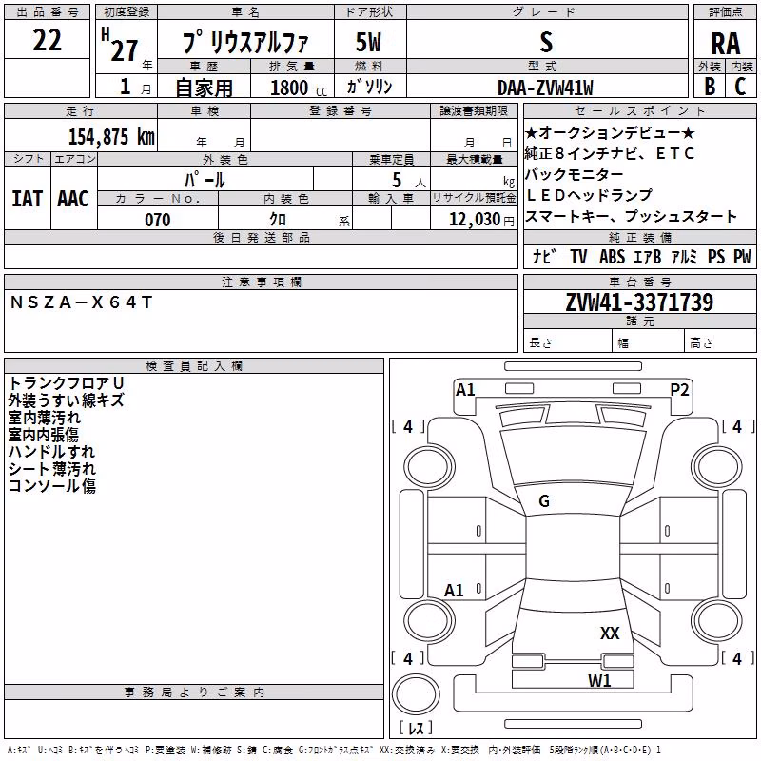
Task: Click the 長さ dimension field
Action: (568, 342)
